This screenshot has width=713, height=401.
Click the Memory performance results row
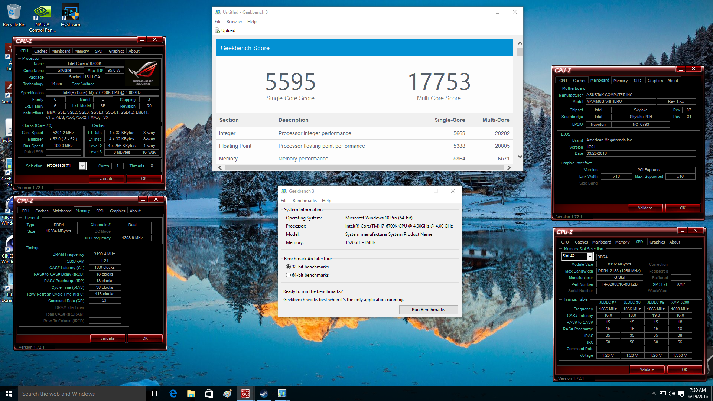tap(364, 159)
